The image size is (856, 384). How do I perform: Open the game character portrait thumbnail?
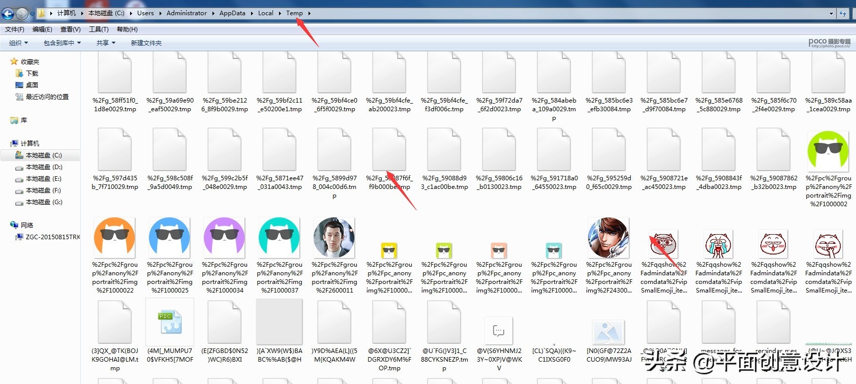pyautogui.click(x=608, y=238)
